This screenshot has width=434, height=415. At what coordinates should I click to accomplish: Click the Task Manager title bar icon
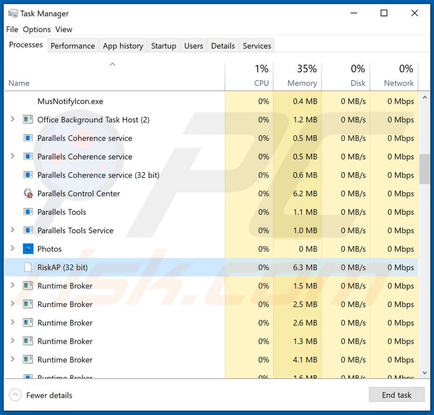click(x=13, y=14)
